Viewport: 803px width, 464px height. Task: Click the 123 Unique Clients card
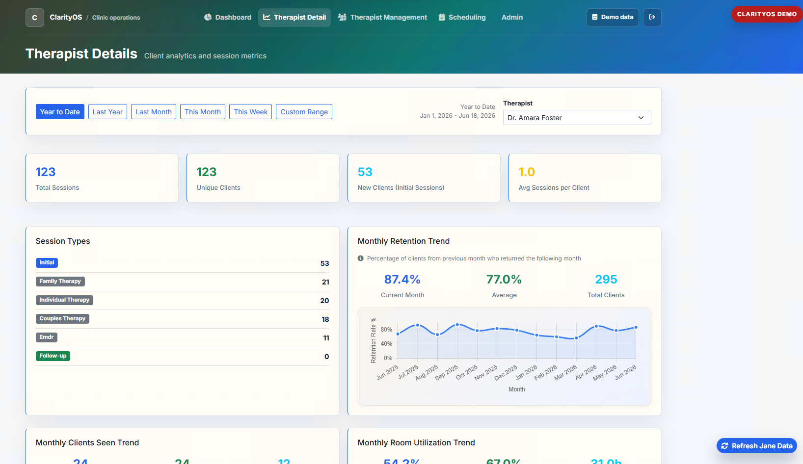tap(263, 178)
